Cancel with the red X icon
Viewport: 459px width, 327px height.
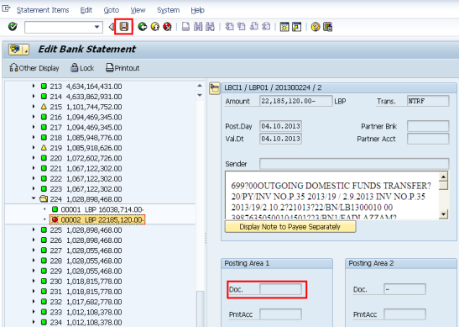click(168, 27)
